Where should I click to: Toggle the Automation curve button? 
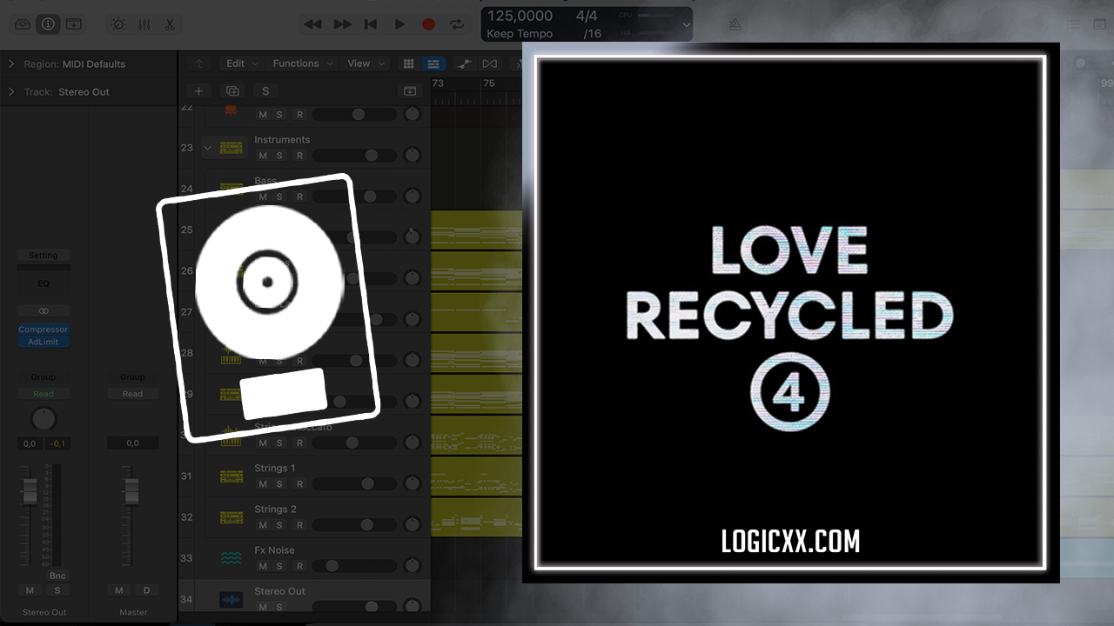pyautogui.click(x=466, y=63)
